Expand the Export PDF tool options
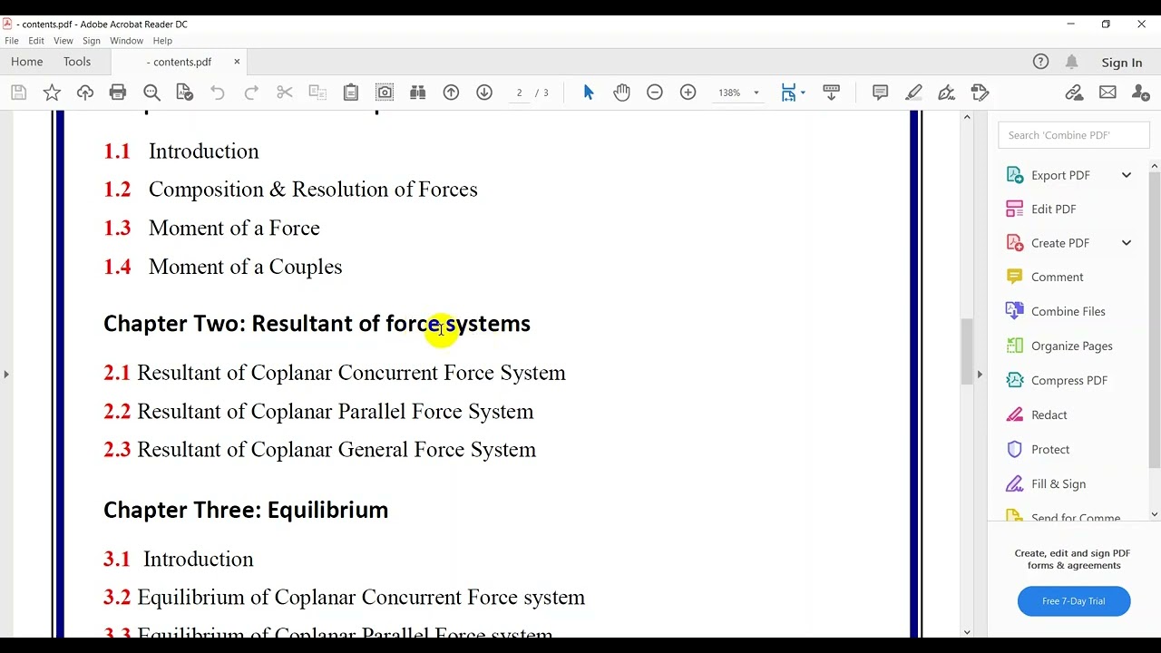Viewport: 1161px width, 653px height. tap(1127, 175)
